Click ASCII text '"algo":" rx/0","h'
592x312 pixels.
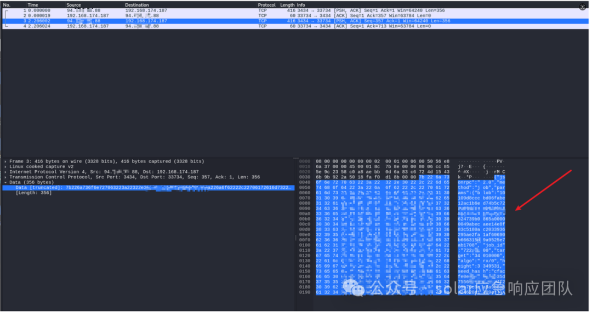[481, 261]
